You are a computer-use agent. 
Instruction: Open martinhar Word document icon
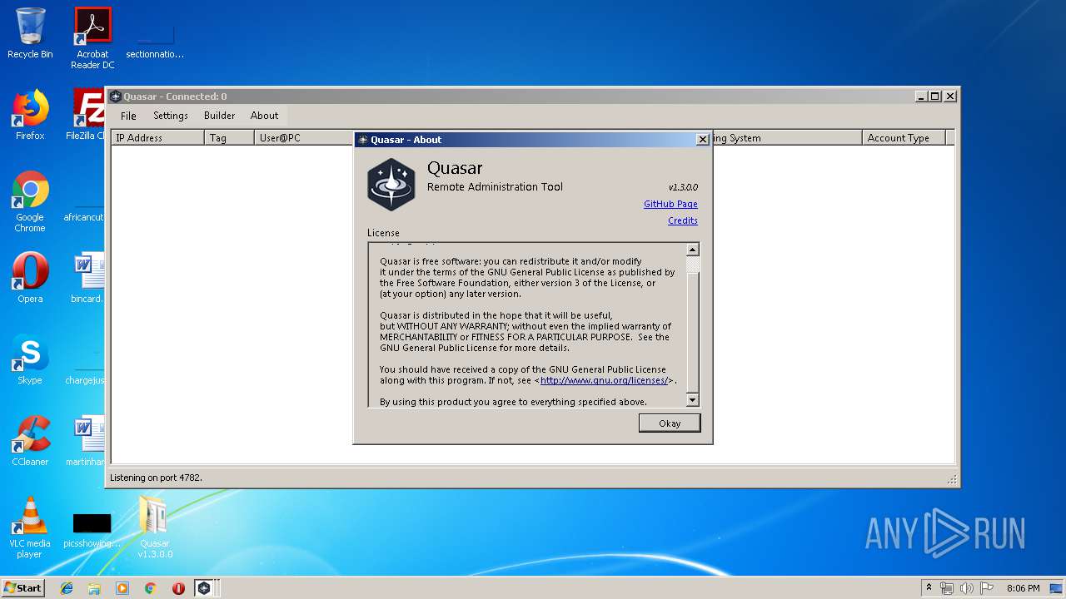[87, 441]
